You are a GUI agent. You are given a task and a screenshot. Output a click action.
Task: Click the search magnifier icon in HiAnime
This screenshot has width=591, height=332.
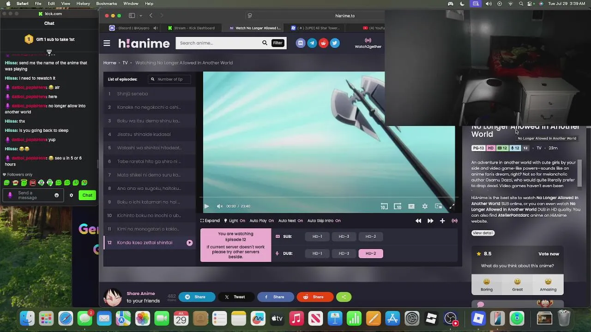[265, 43]
